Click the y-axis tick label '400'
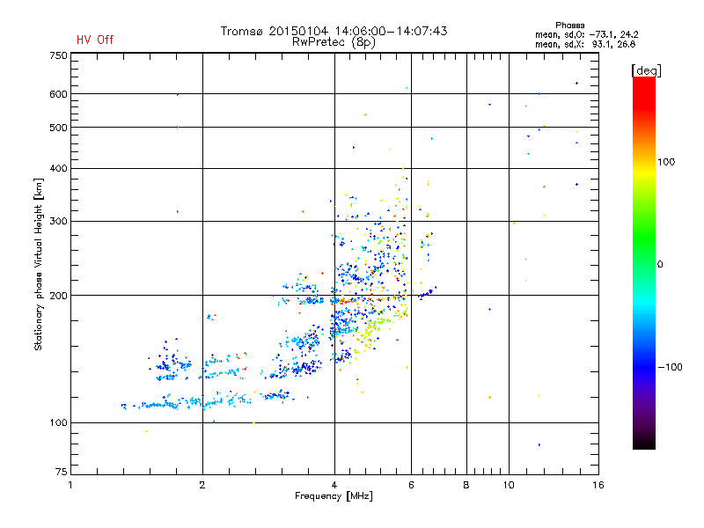The width and height of the screenshot is (704, 528). point(58,168)
